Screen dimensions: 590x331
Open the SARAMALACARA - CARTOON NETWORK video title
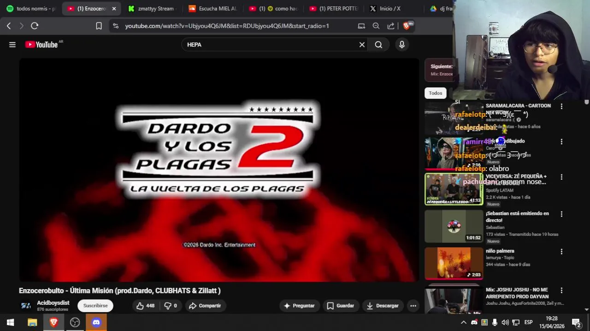pyautogui.click(x=518, y=109)
